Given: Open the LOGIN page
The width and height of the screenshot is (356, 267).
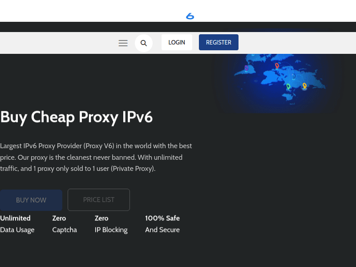Looking at the screenshot, I should coord(177,42).
